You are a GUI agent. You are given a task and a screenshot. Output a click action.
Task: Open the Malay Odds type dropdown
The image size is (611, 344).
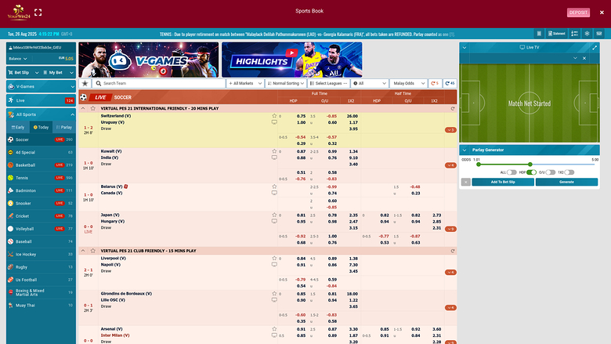click(x=408, y=83)
